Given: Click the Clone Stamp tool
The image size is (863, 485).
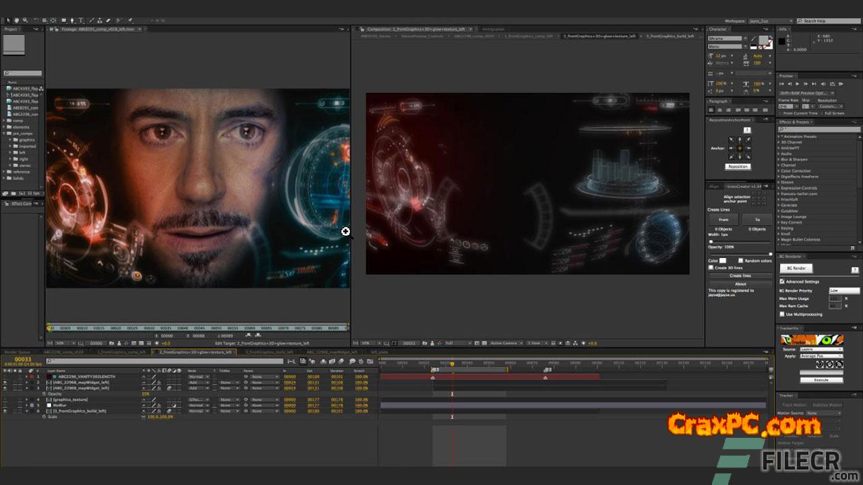Looking at the screenshot, I should [100, 20].
